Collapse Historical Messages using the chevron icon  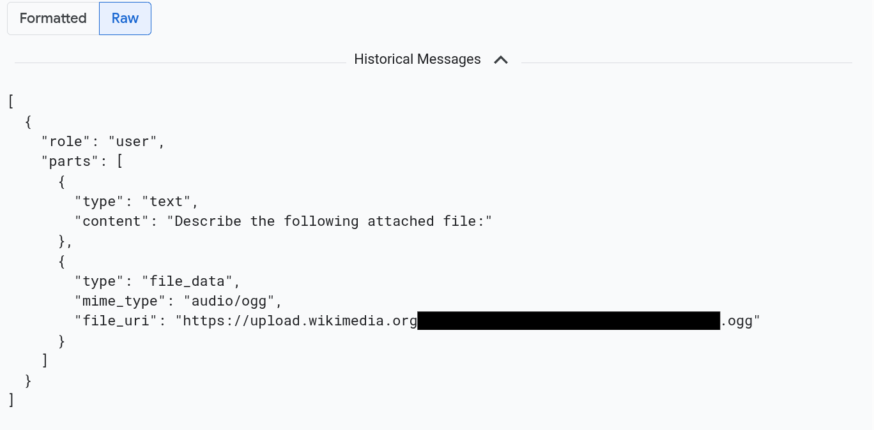(x=501, y=60)
